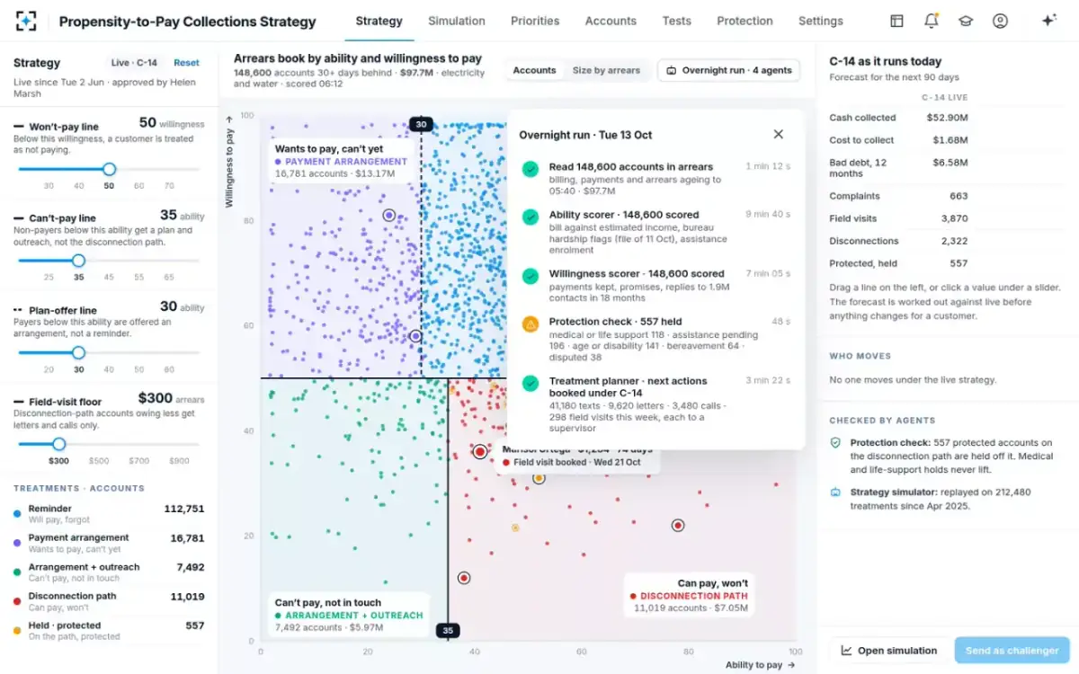Select 70 under the Won't-pay line slider
Screen dimensions: 1079x674
169,186
